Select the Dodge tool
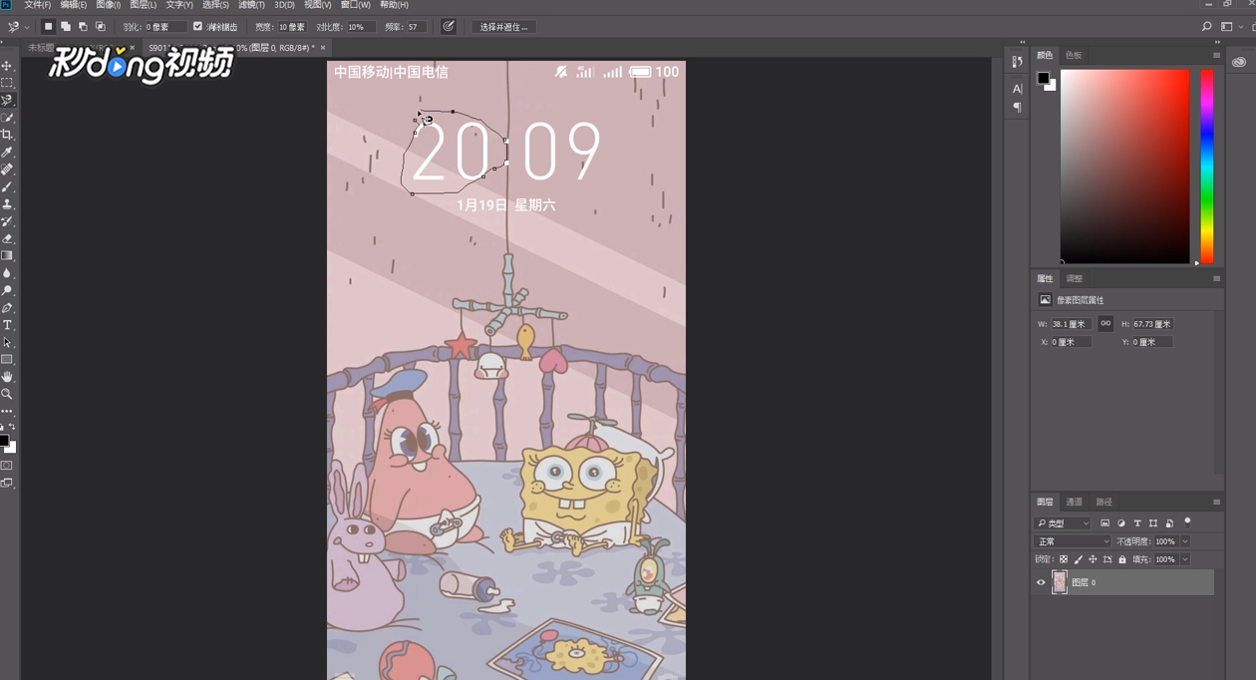The image size is (1256, 680). (7, 290)
